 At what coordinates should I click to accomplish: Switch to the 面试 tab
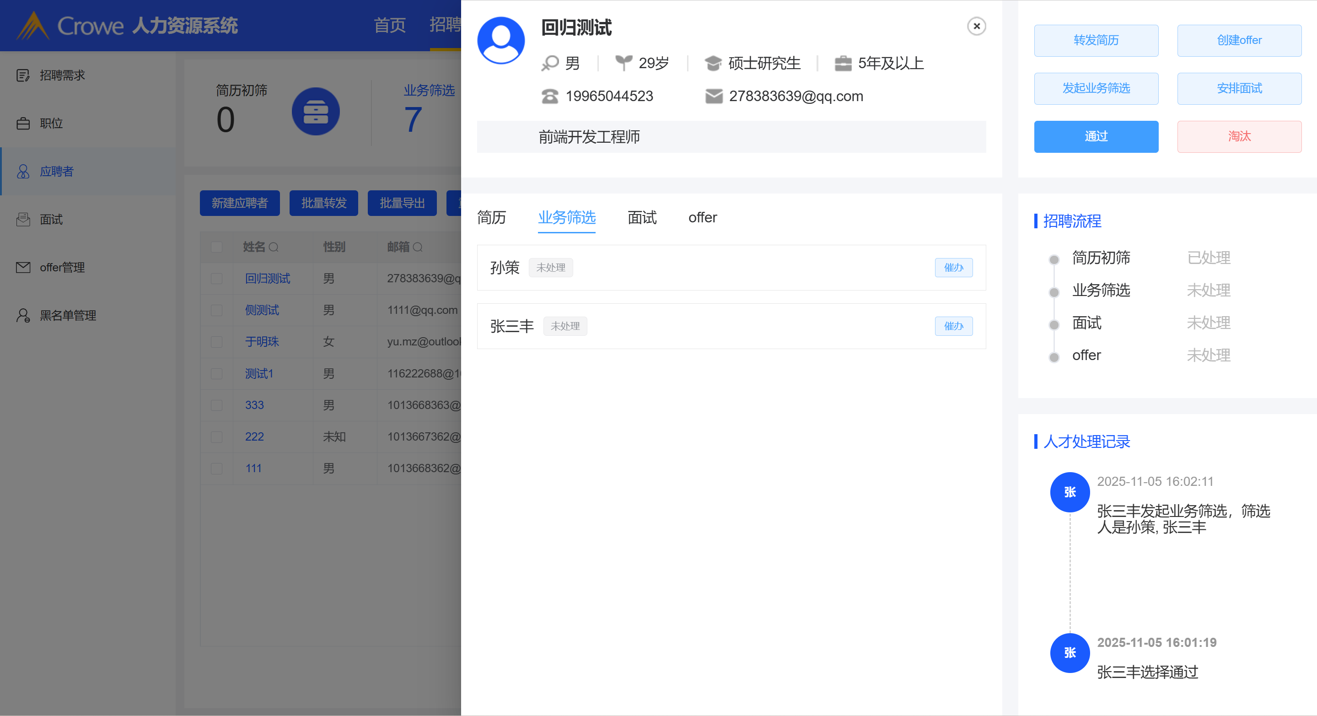[x=642, y=217]
